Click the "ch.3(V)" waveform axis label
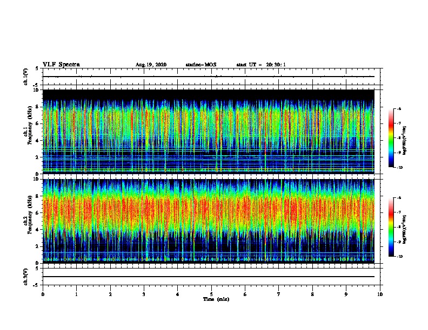Viewport: 428px width, 330px height. (x=26, y=277)
